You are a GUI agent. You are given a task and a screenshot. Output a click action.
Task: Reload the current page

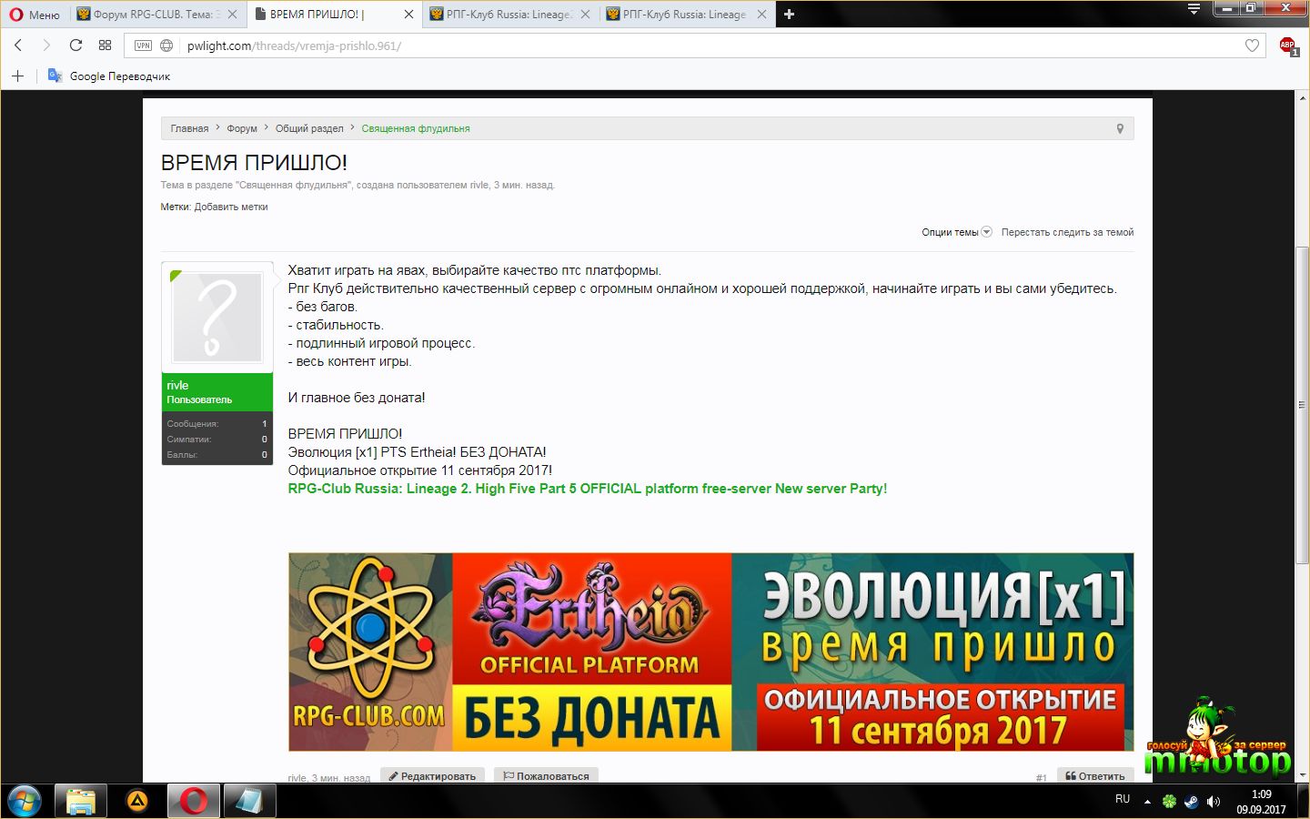pyautogui.click(x=76, y=45)
